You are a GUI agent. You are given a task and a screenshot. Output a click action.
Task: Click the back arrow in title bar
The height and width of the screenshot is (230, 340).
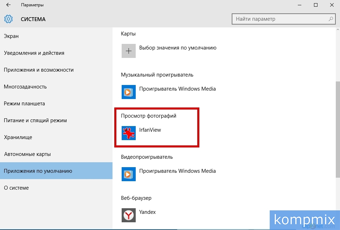(x=8, y=5)
